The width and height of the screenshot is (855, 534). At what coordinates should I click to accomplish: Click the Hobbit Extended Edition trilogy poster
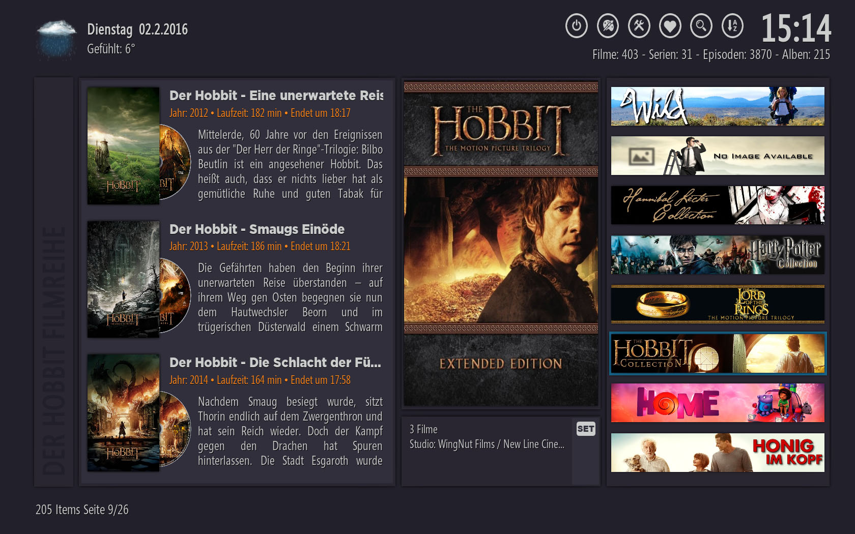coord(501,244)
